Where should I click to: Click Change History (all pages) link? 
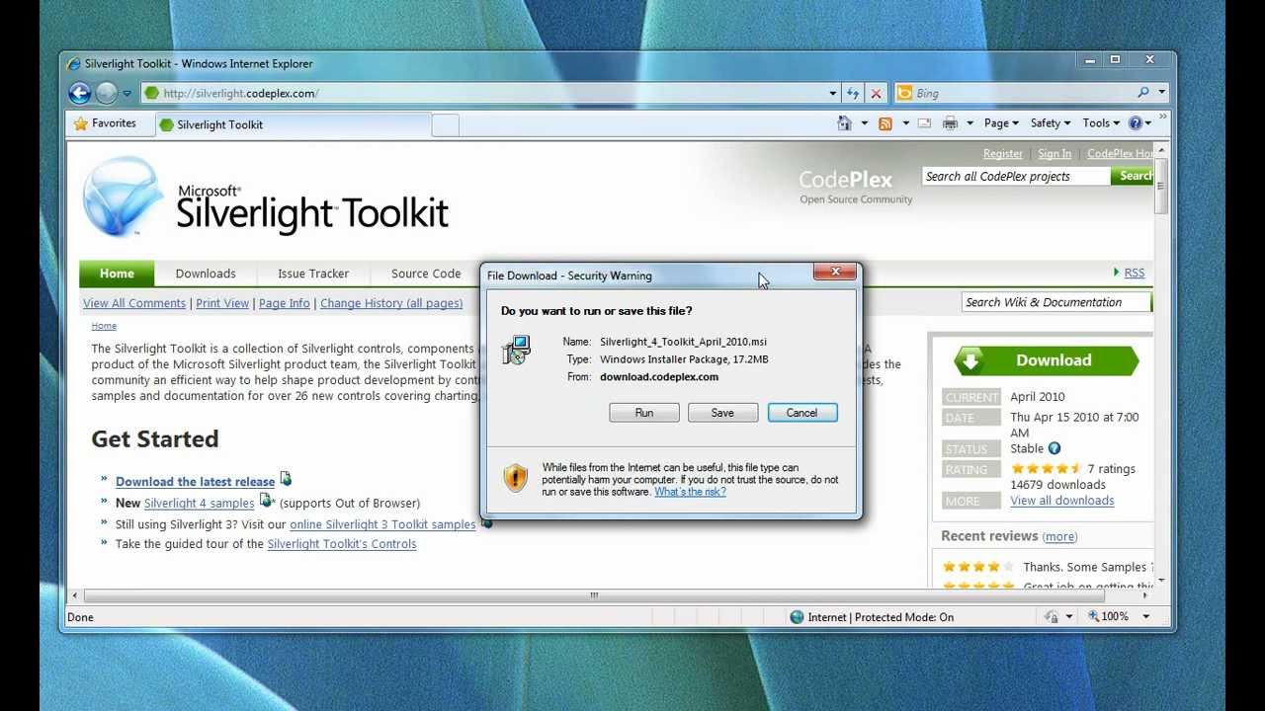[x=391, y=303]
